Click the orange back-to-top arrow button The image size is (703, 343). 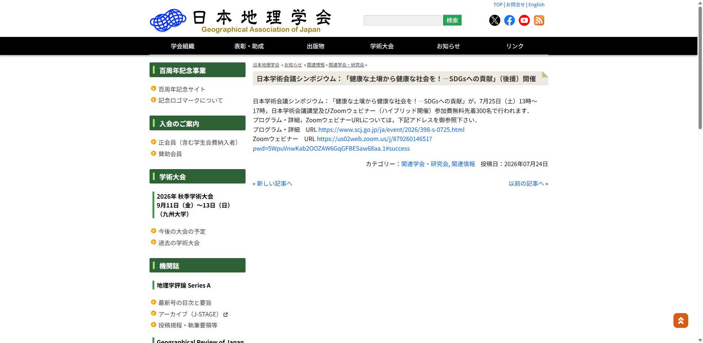(680, 320)
